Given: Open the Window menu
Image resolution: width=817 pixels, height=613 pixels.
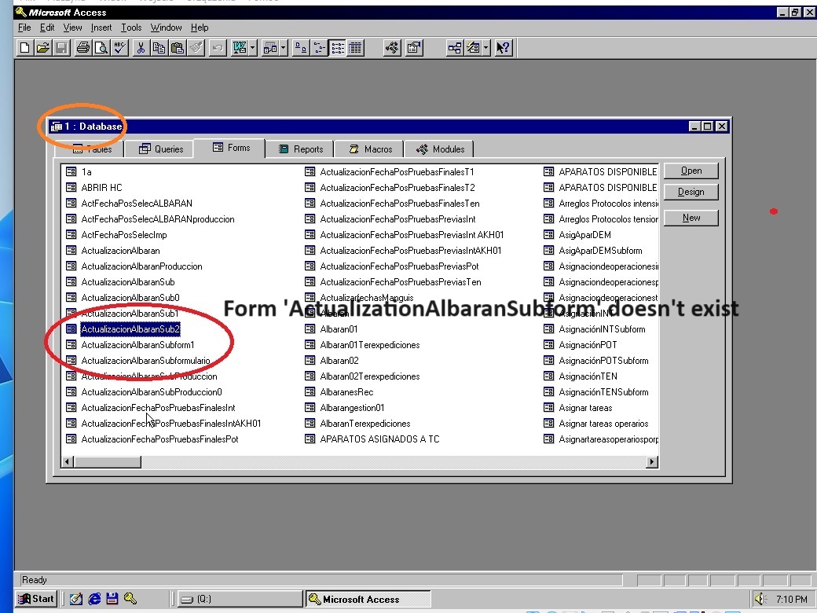Looking at the screenshot, I should coord(167,28).
